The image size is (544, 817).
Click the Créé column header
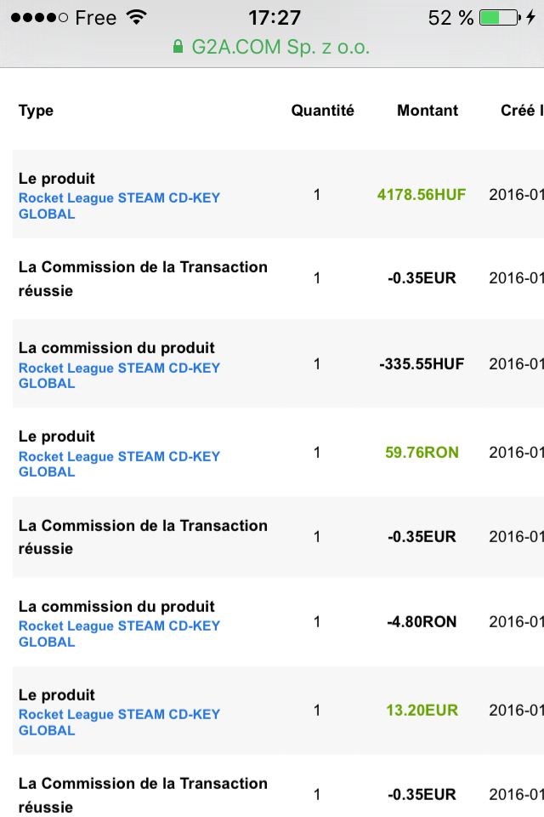coord(520,111)
